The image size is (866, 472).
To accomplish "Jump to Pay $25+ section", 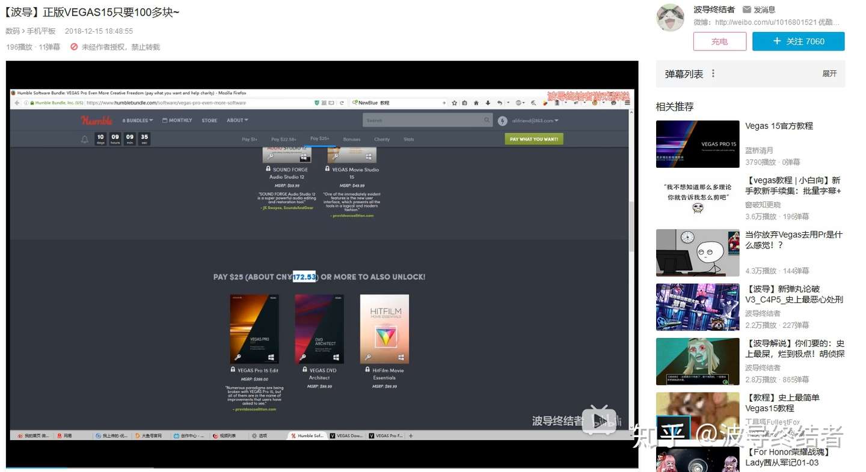I will (x=320, y=139).
